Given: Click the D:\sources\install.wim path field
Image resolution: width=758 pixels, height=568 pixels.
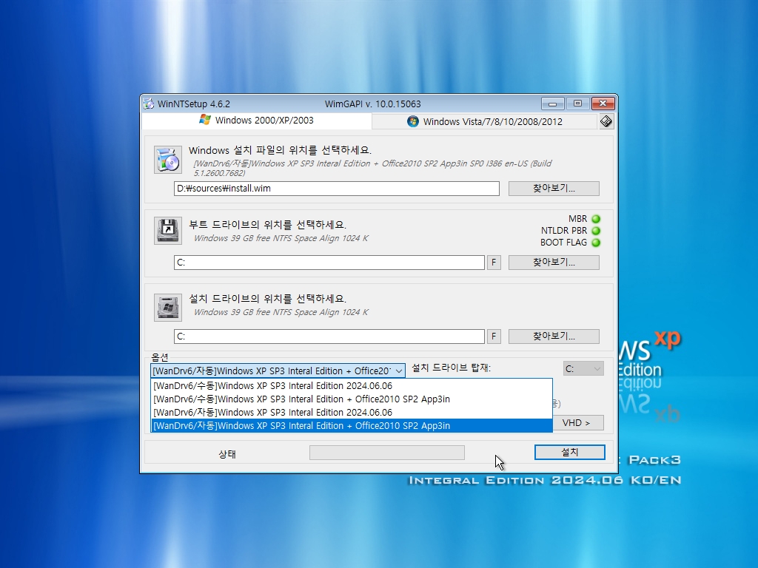Looking at the screenshot, I should coord(337,189).
